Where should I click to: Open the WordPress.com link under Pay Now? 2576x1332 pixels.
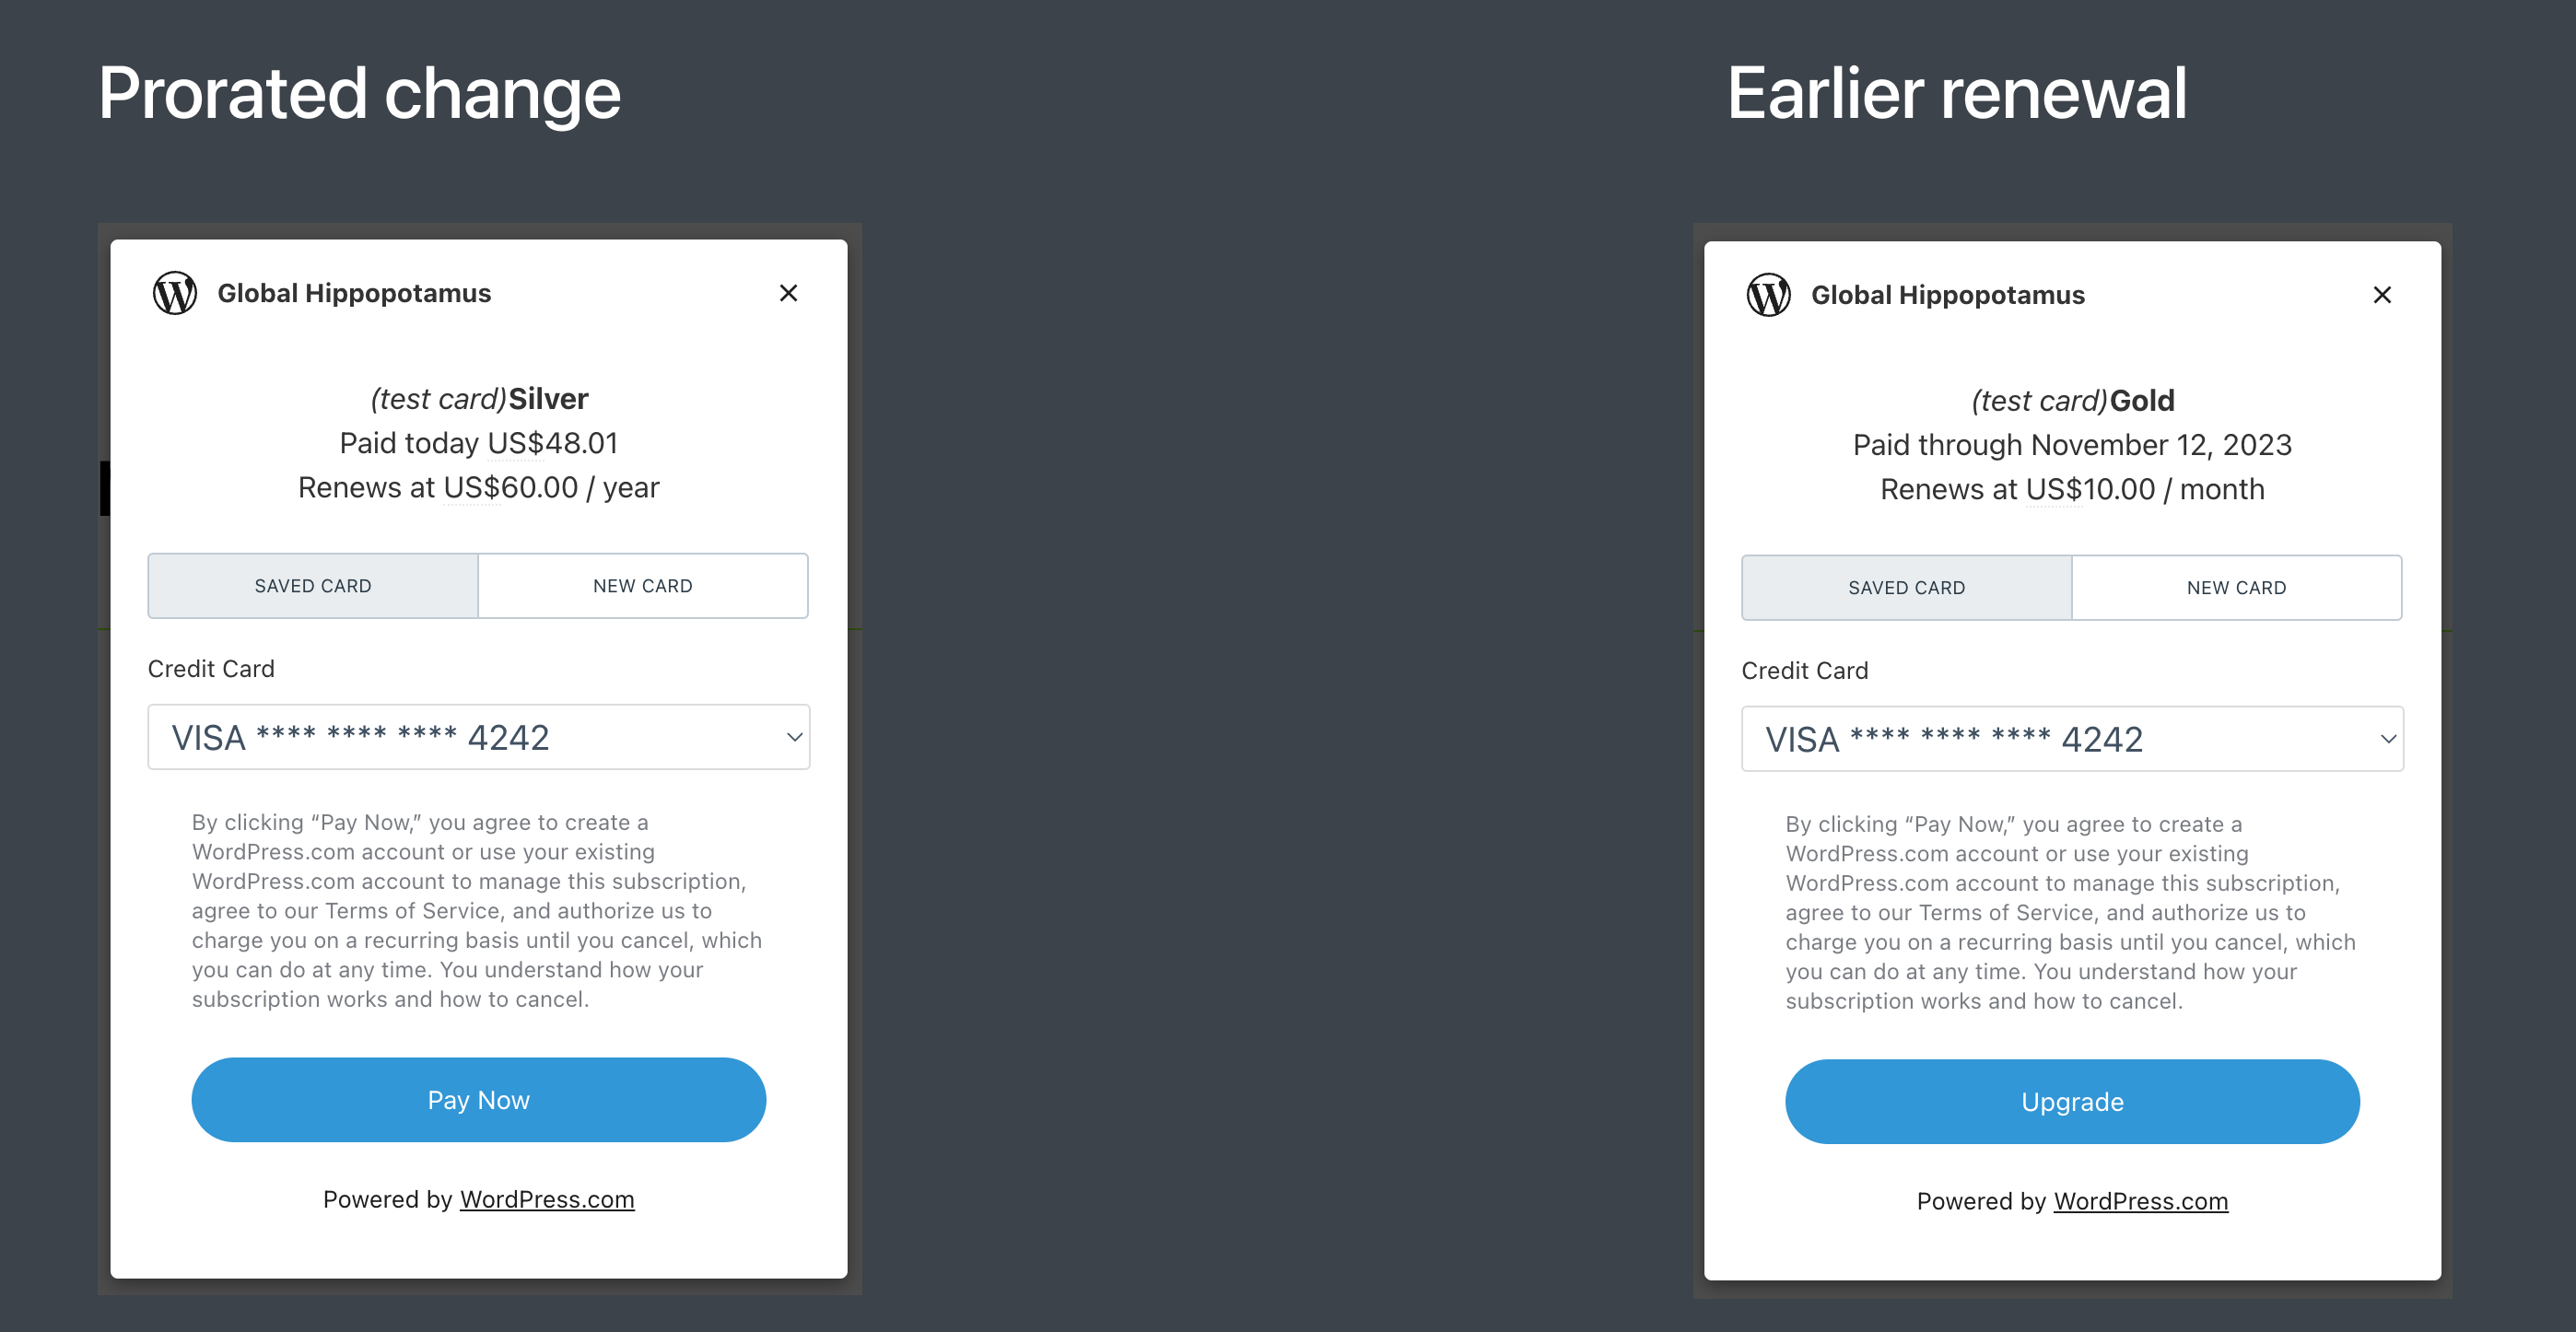click(546, 1199)
